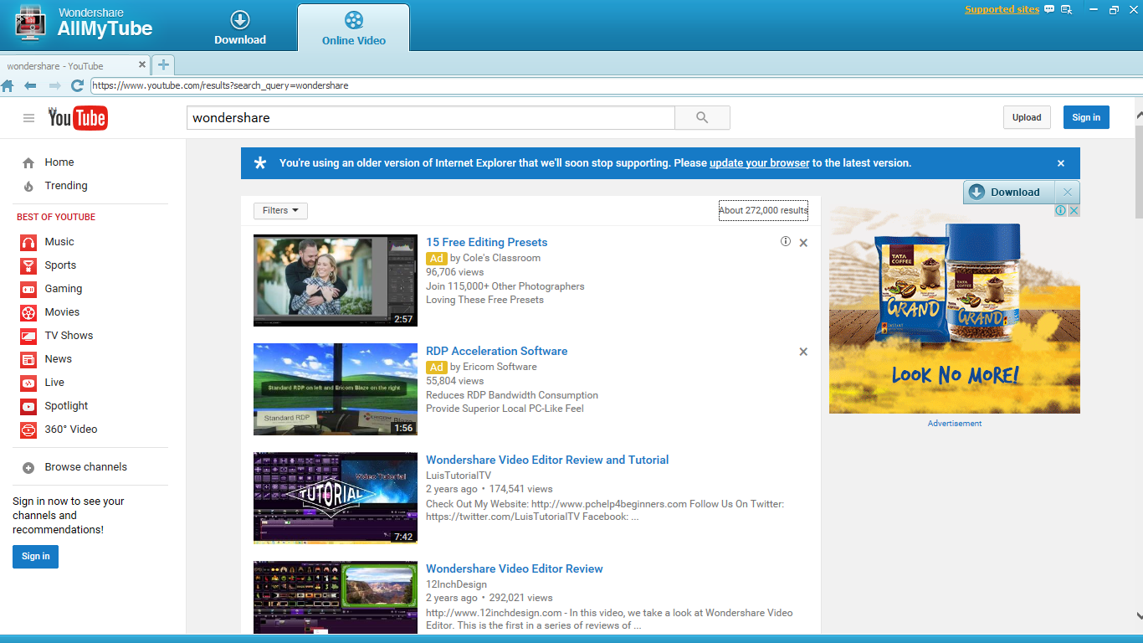
Task: Close the Tata Coffee ad with X
Action: pyautogui.click(x=1074, y=211)
